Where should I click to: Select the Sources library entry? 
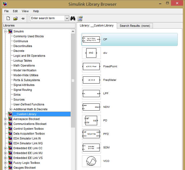[x=19, y=99]
